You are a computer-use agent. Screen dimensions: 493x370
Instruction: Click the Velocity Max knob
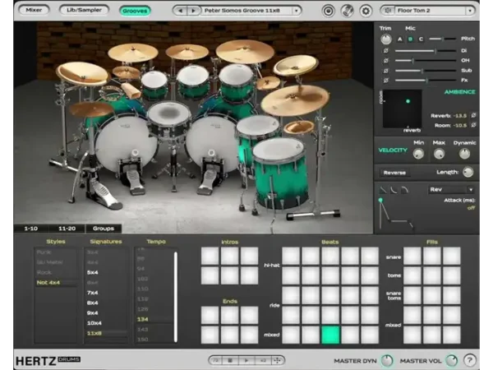(x=439, y=154)
